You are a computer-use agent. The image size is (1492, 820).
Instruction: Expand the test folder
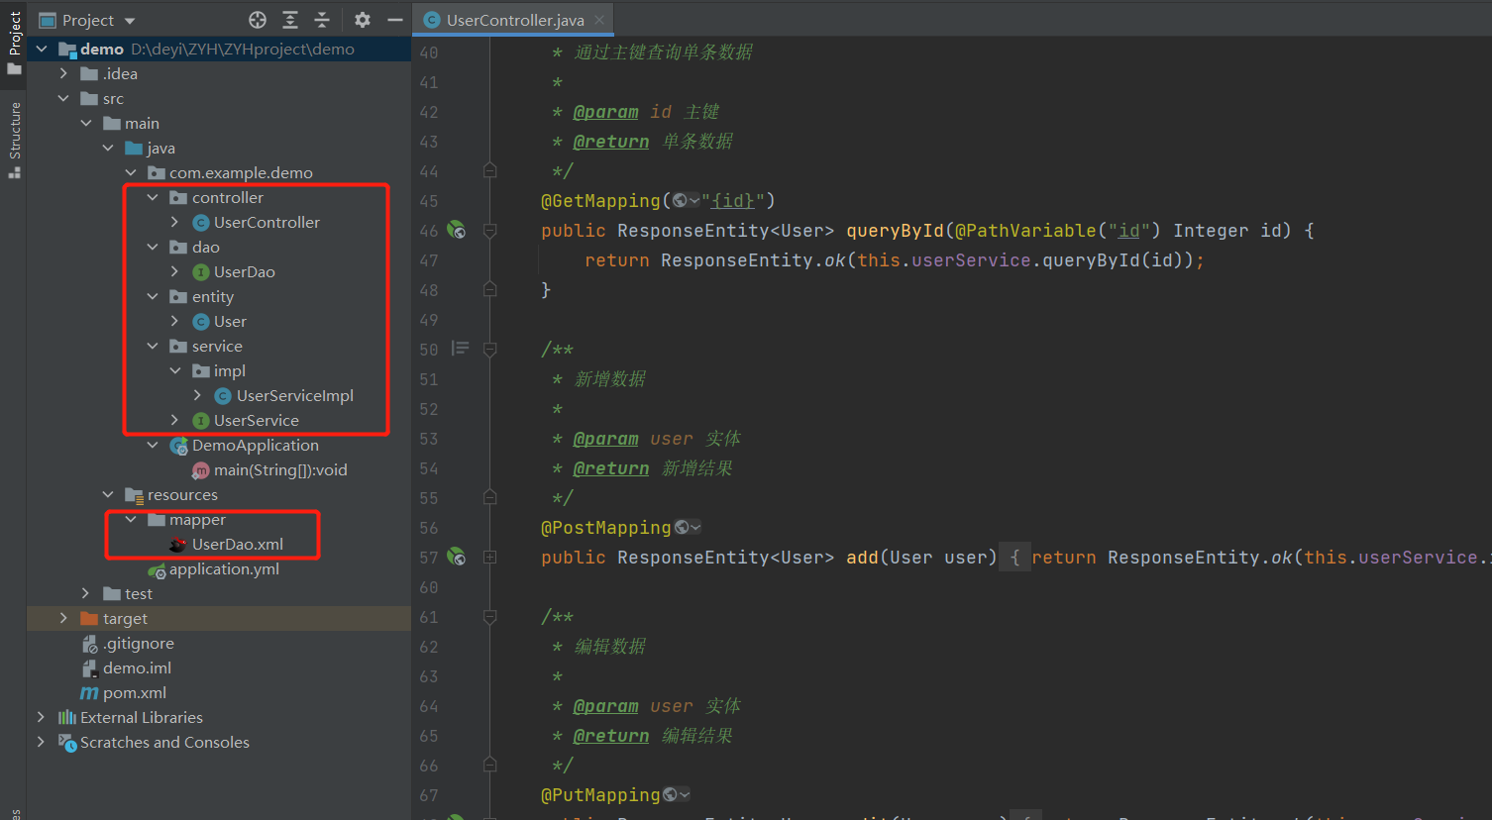pyautogui.click(x=86, y=593)
